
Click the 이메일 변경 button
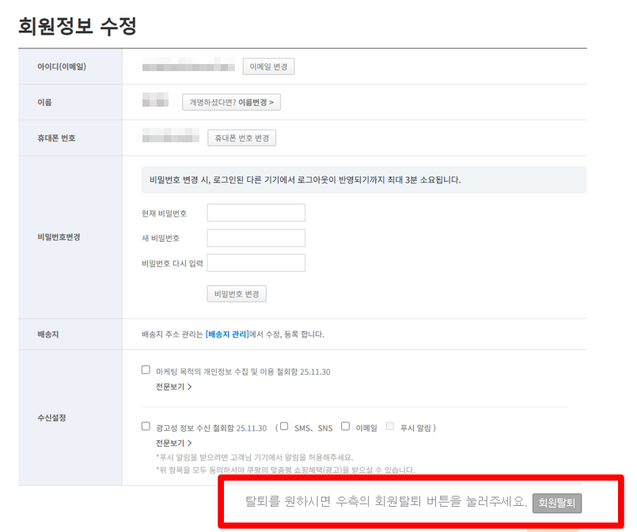tap(267, 66)
